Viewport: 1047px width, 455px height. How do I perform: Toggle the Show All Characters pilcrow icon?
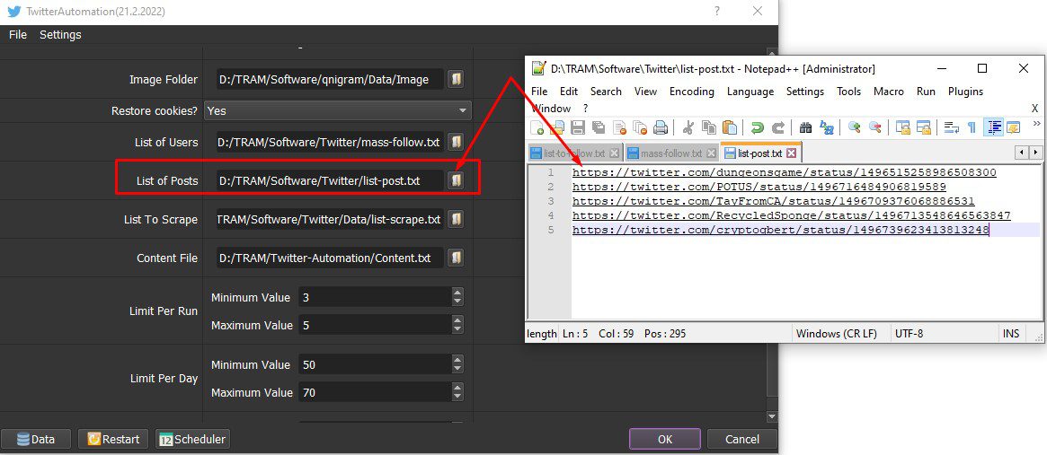[x=972, y=127]
